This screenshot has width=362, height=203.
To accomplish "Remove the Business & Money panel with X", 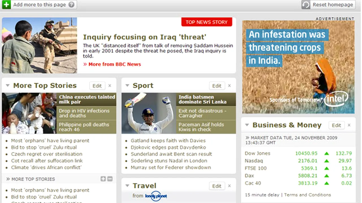I will coord(349,125).
